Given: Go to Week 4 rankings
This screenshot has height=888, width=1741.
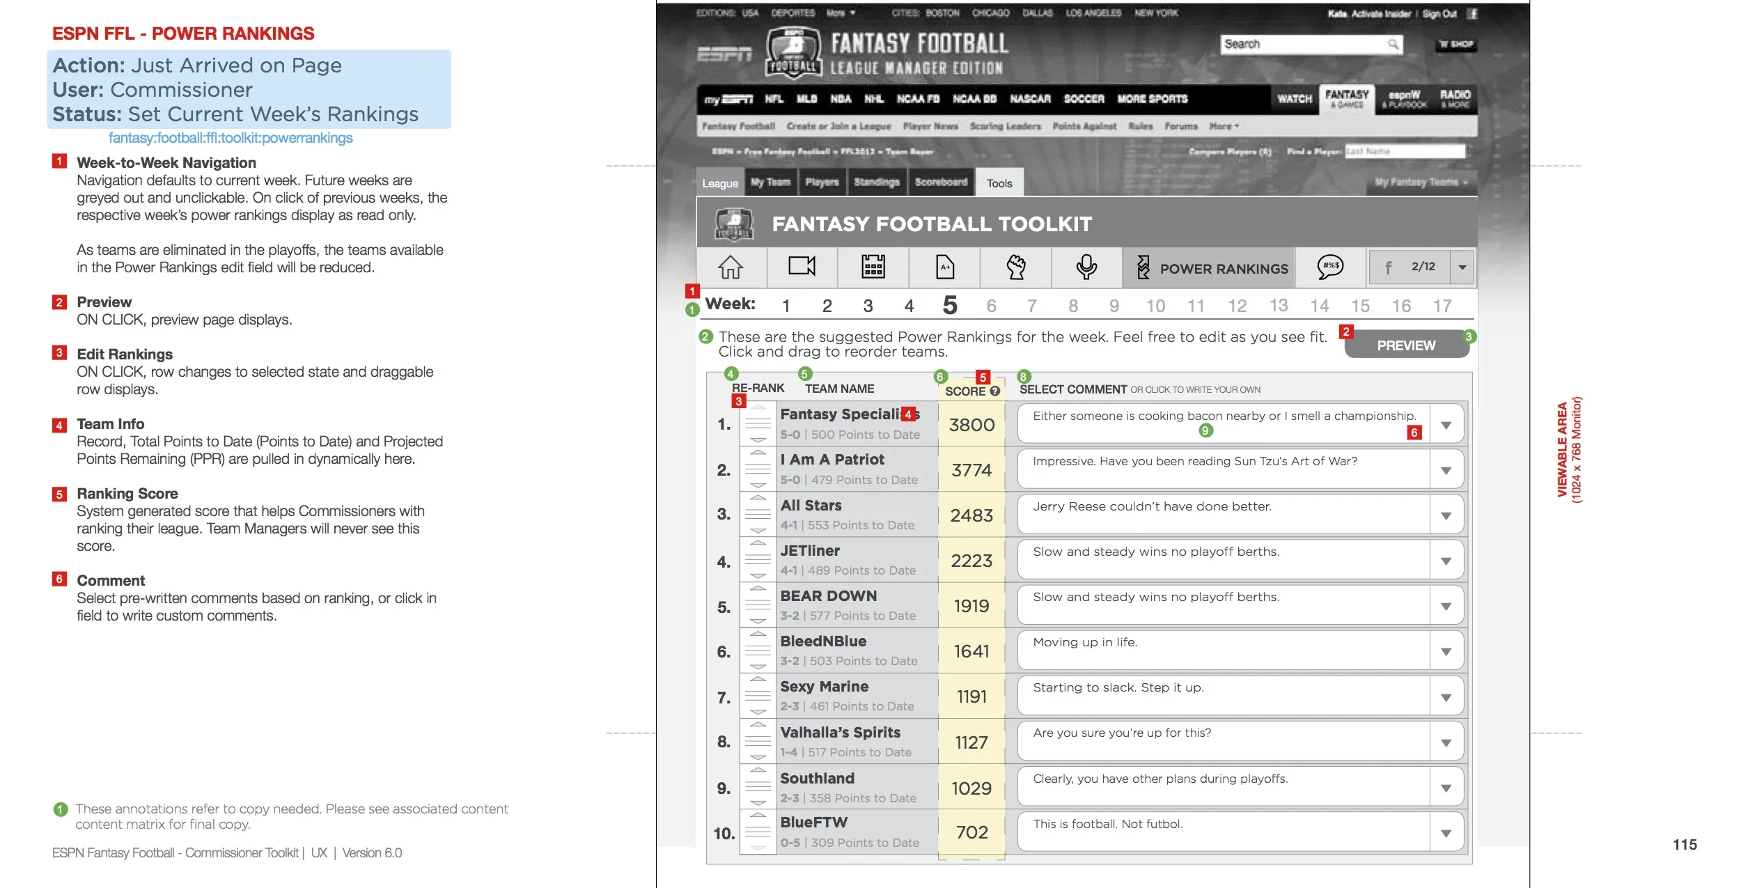Looking at the screenshot, I should [909, 306].
